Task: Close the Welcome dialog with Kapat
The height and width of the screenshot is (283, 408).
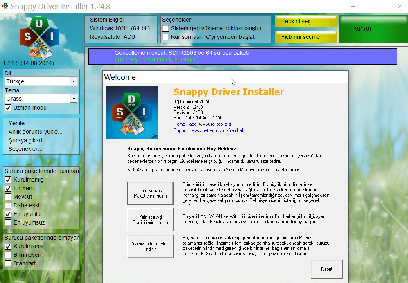Action: click(327, 269)
